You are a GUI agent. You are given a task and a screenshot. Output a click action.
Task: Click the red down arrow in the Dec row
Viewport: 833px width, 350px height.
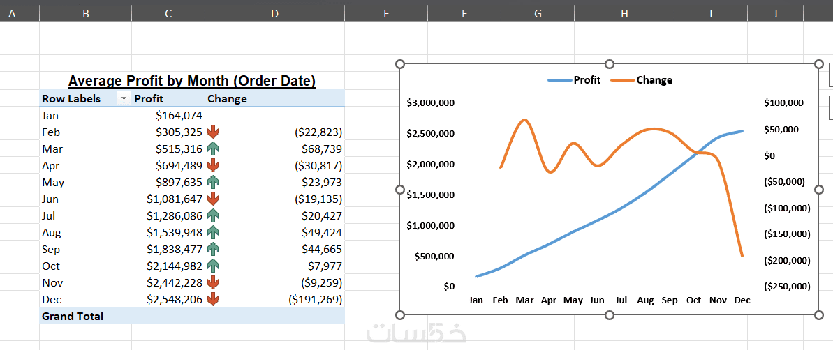pyautogui.click(x=214, y=300)
